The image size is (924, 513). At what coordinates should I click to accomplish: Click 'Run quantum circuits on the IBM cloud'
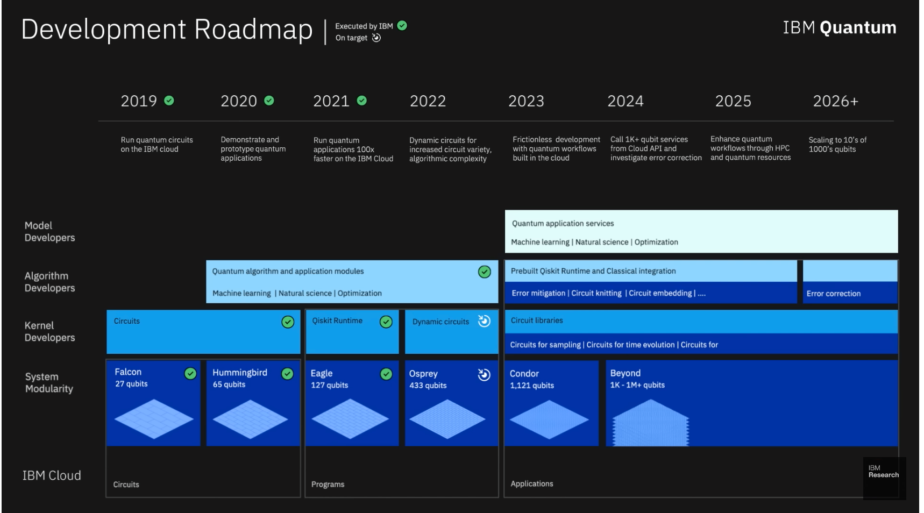pyautogui.click(x=157, y=144)
